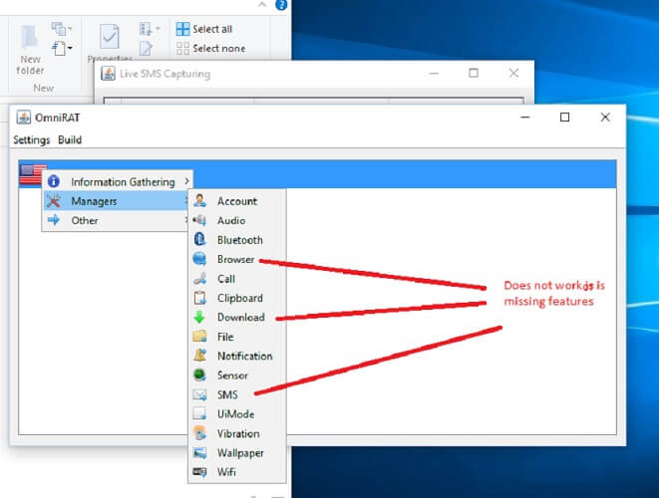Click the green Download arrow icon
Image resolution: width=659 pixels, height=498 pixels.
[199, 317]
